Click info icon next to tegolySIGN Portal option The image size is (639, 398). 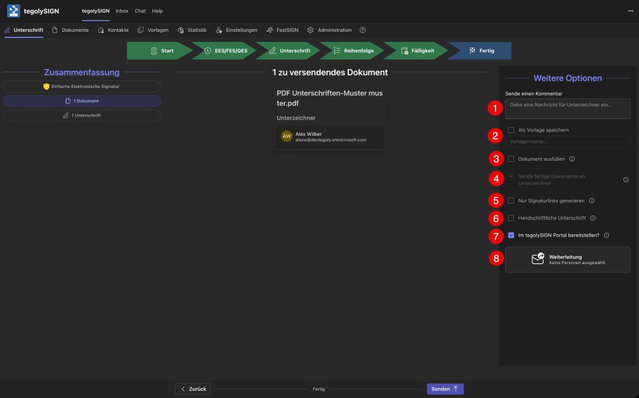(607, 235)
